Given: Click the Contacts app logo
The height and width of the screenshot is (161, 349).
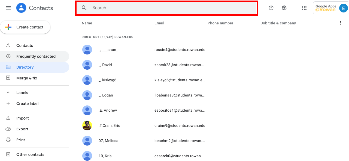Looking at the screenshot, I should pos(21,8).
